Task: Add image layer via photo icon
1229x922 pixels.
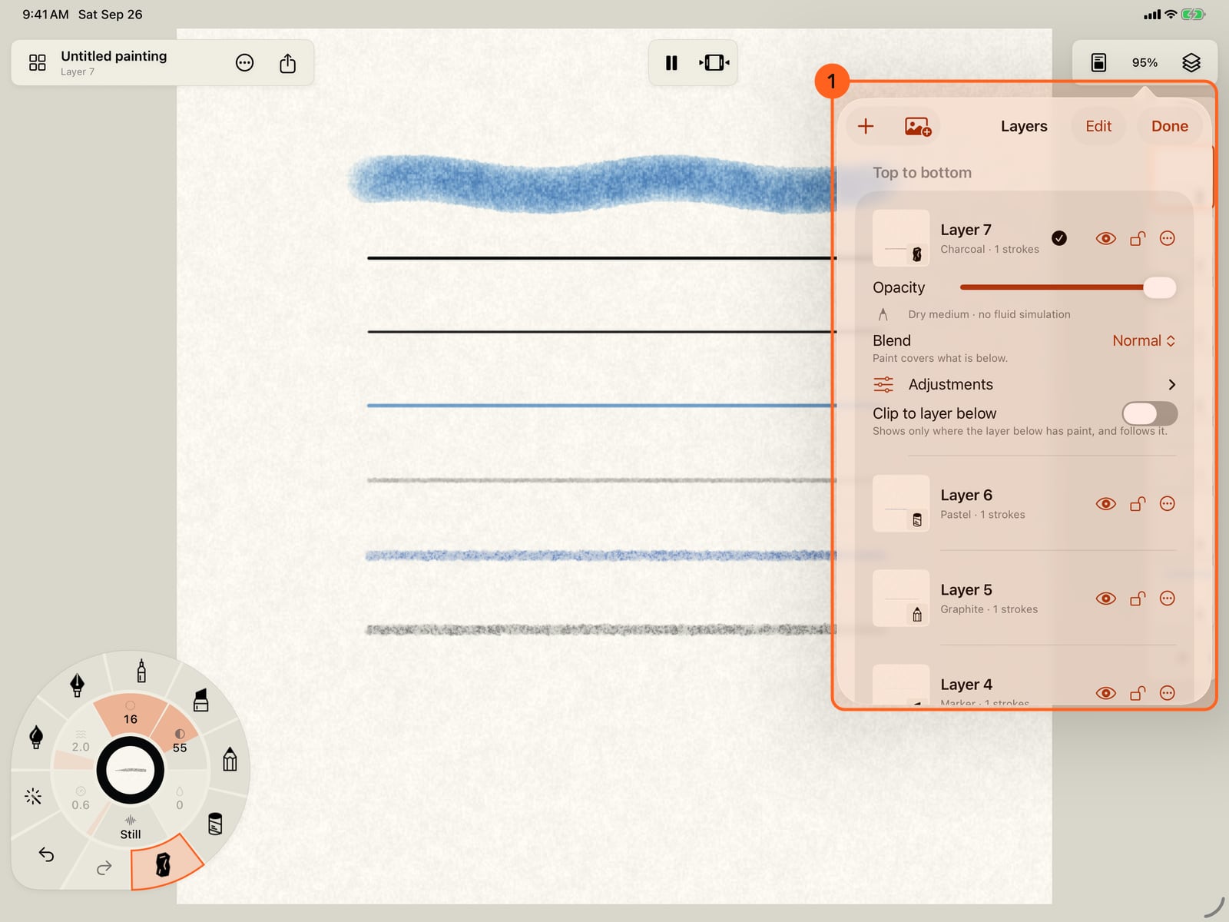Action: 918,127
